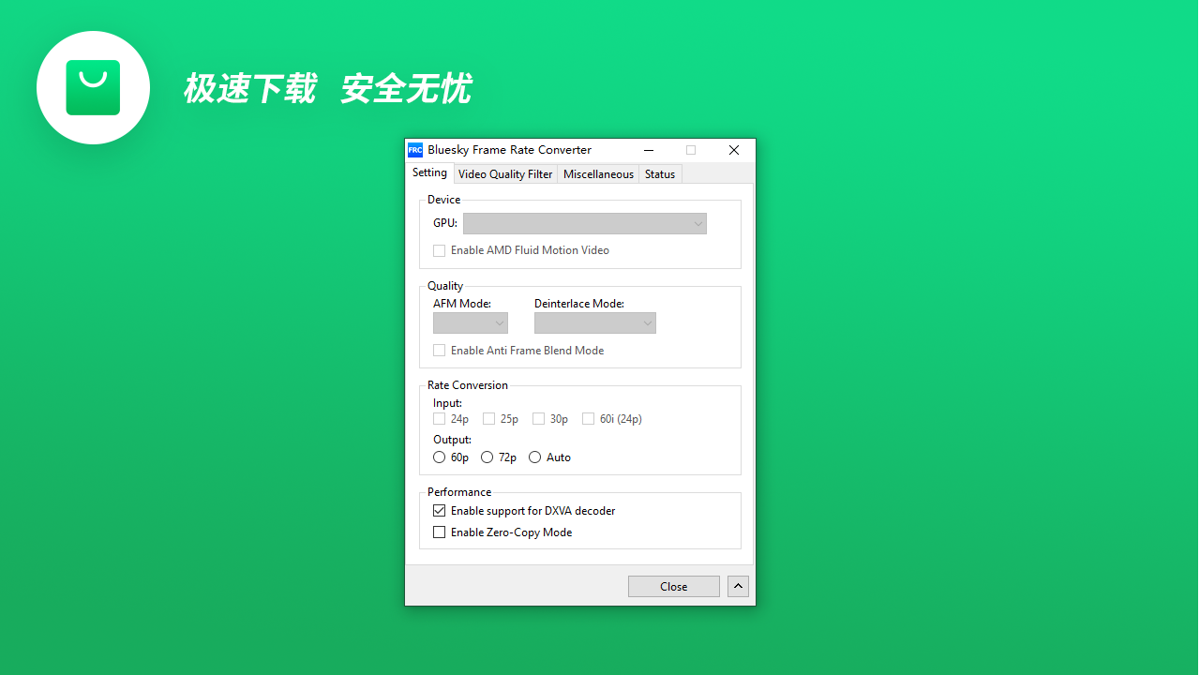Click the Rate Conversion group label
The width and height of the screenshot is (1200, 675).
(468, 385)
